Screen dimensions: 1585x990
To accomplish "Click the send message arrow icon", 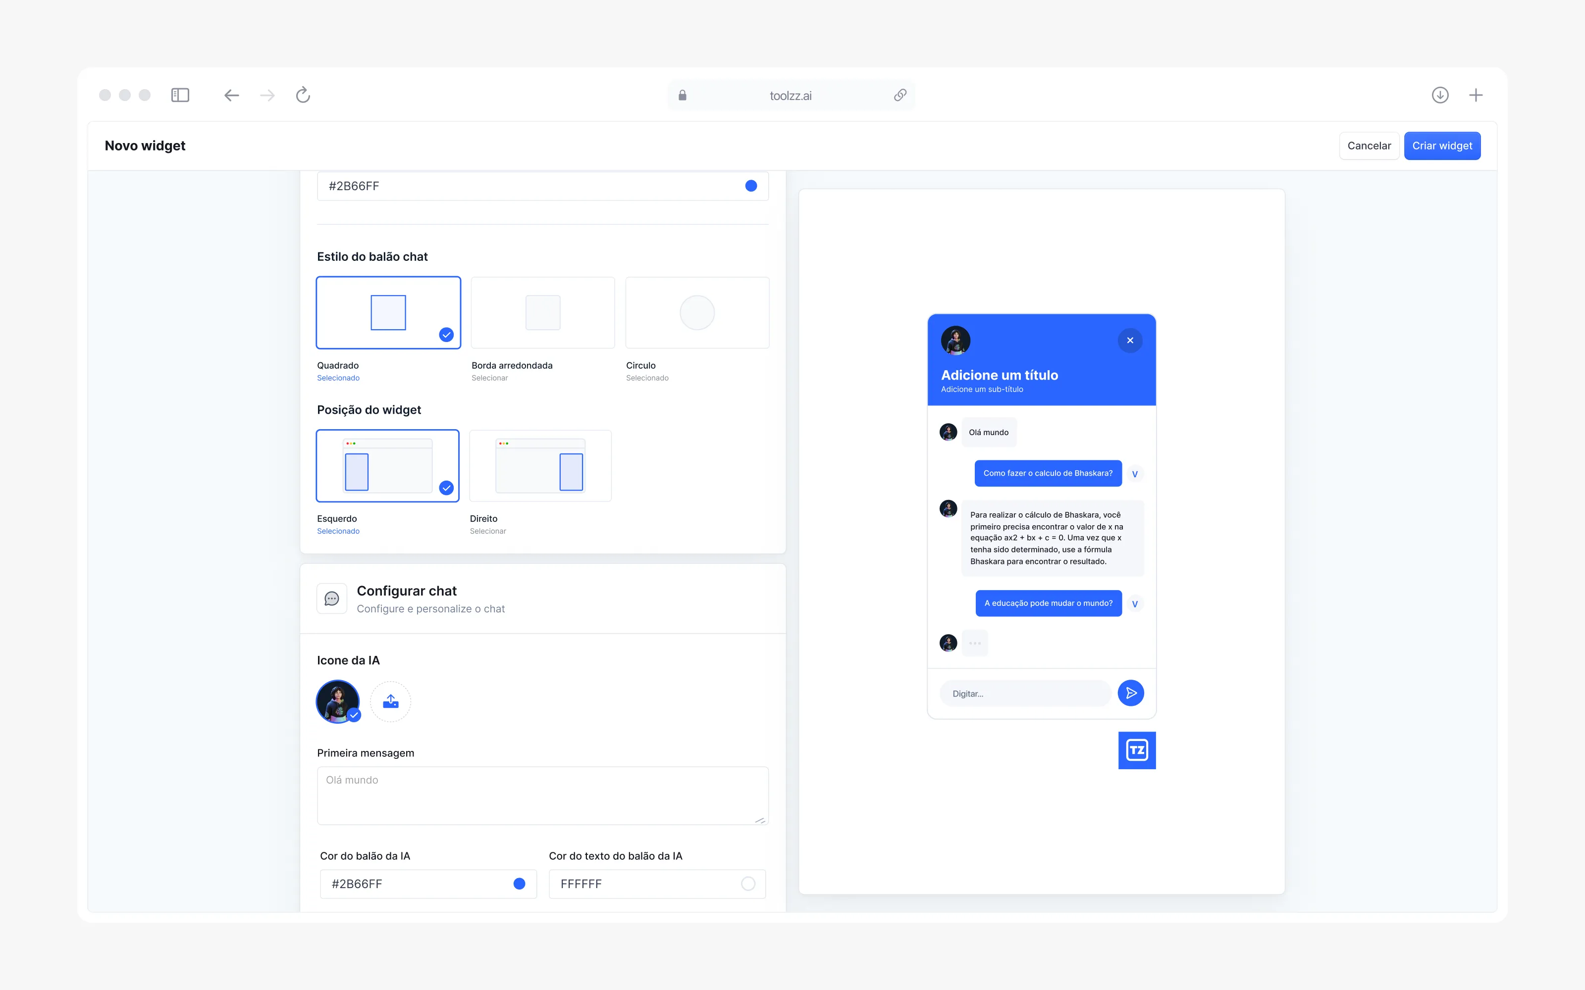I will [1130, 693].
